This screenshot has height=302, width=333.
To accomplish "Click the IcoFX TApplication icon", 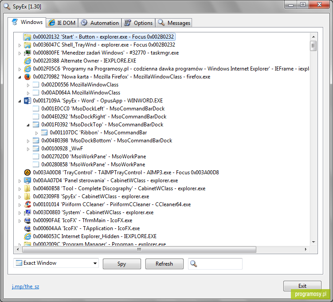I will click(x=27, y=228).
